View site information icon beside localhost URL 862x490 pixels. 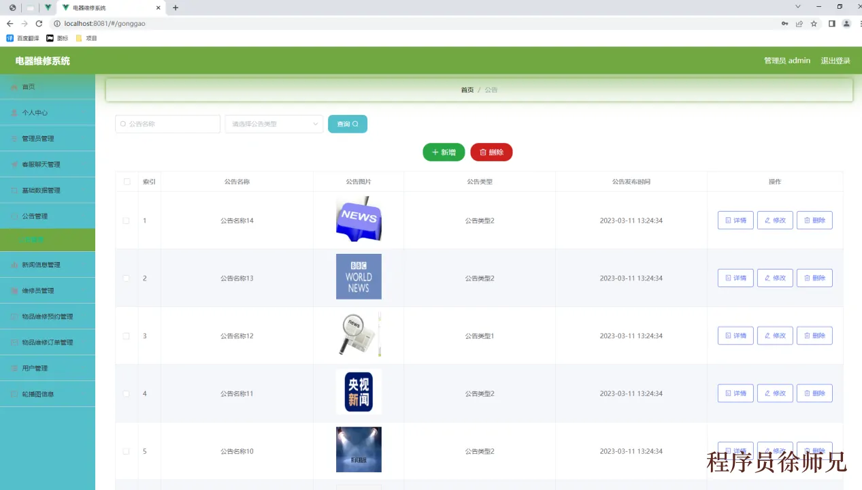[x=57, y=23]
